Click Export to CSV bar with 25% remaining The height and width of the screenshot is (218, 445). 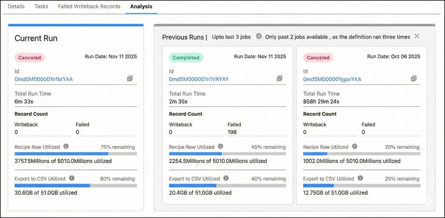pos(361,185)
